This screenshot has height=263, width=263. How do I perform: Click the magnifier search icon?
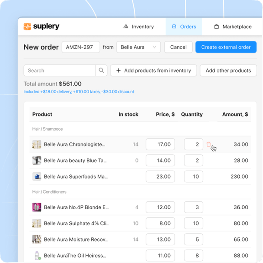tap(101, 70)
